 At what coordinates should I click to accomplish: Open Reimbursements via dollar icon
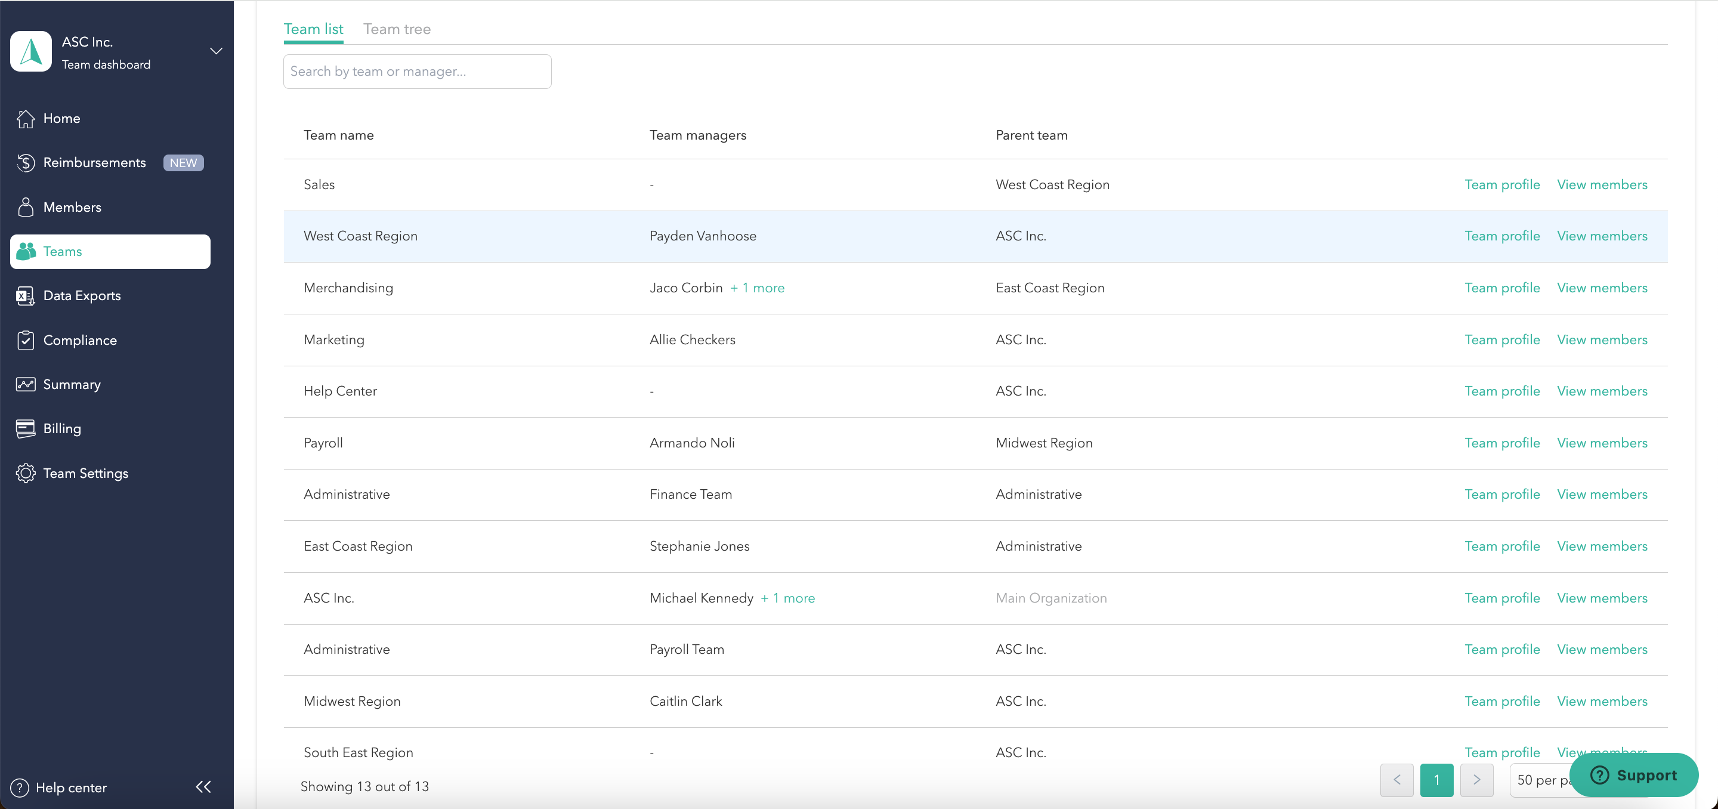click(25, 163)
